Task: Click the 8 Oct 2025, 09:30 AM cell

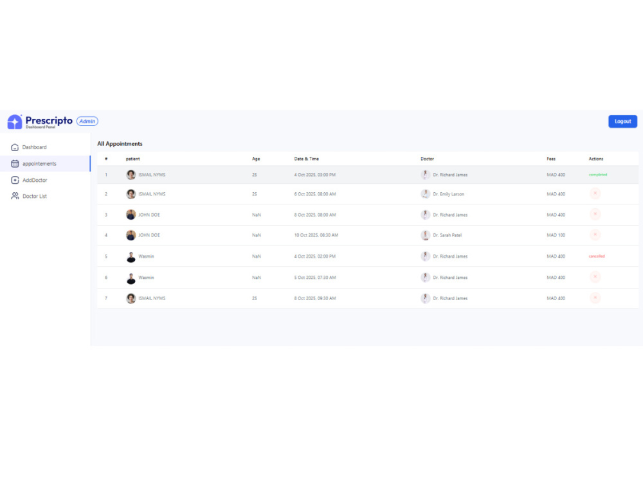Action: tap(315, 298)
